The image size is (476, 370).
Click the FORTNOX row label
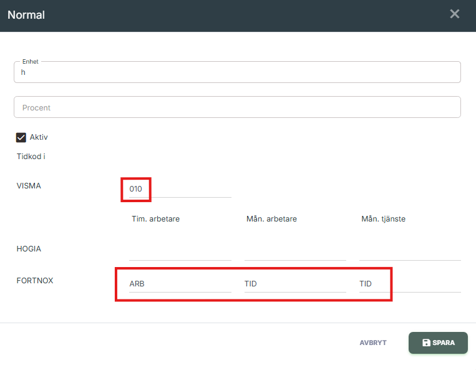[35, 280]
